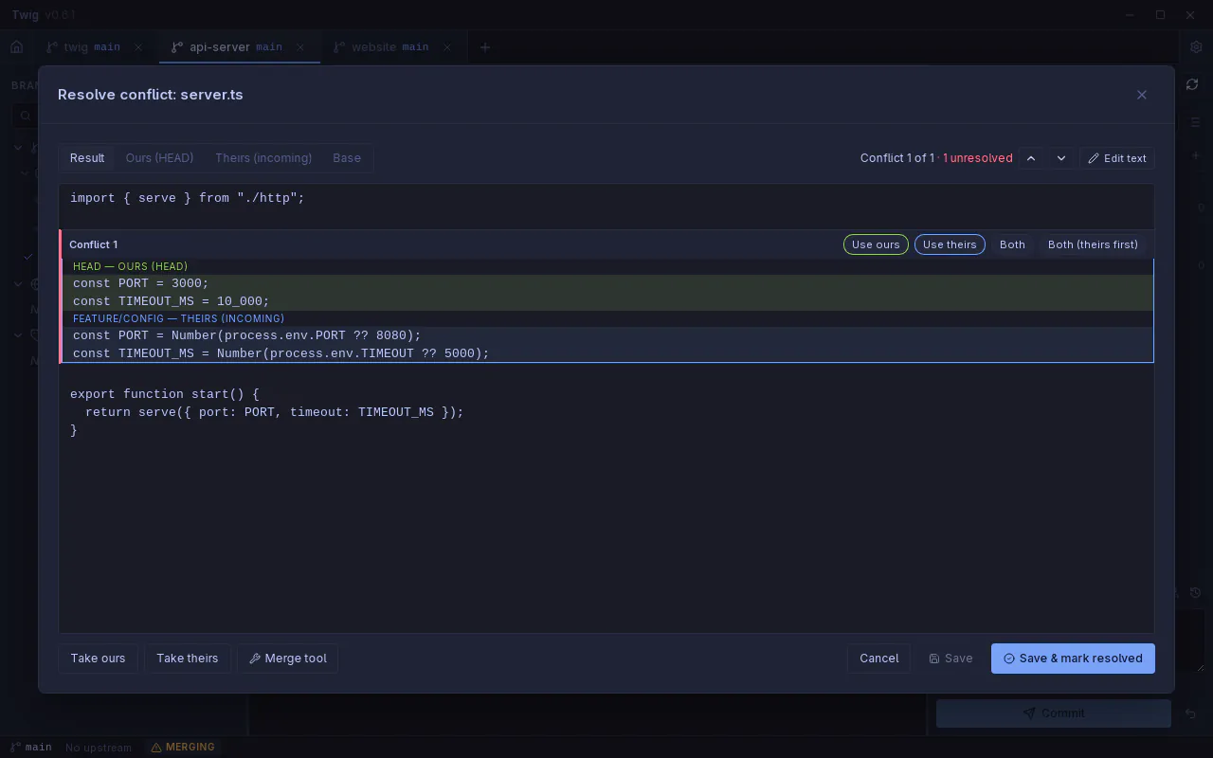1213x758 pixels.
Task: Click Save & mark resolved
Action: click(x=1073, y=659)
